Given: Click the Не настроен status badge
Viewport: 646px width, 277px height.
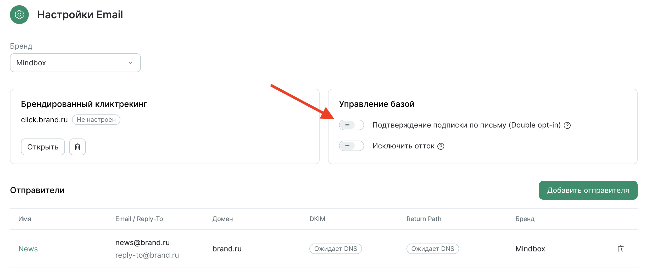Looking at the screenshot, I should 96,120.
